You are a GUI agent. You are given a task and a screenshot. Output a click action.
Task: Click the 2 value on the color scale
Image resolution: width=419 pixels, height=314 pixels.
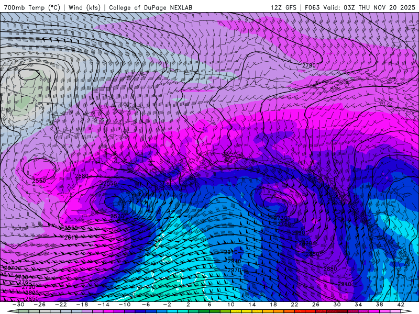(x=188, y=305)
